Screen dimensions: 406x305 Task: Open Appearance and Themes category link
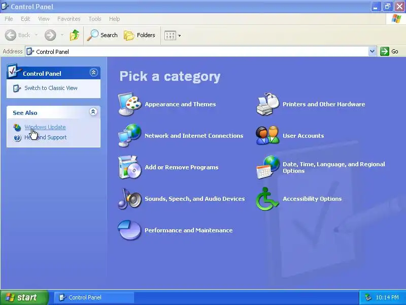click(180, 104)
